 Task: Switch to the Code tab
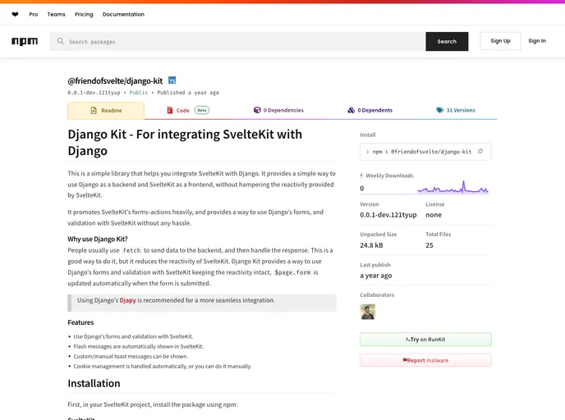pos(188,110)
